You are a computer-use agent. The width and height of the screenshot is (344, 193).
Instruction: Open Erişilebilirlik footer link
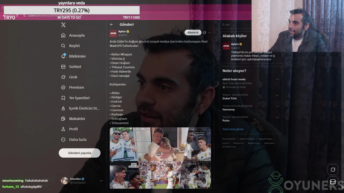click(238, 143)
